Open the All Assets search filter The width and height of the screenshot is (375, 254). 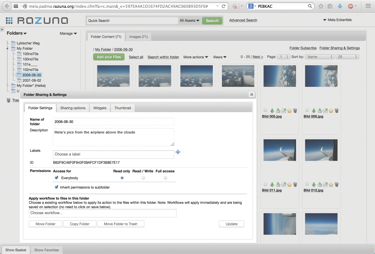click(189, 21)
